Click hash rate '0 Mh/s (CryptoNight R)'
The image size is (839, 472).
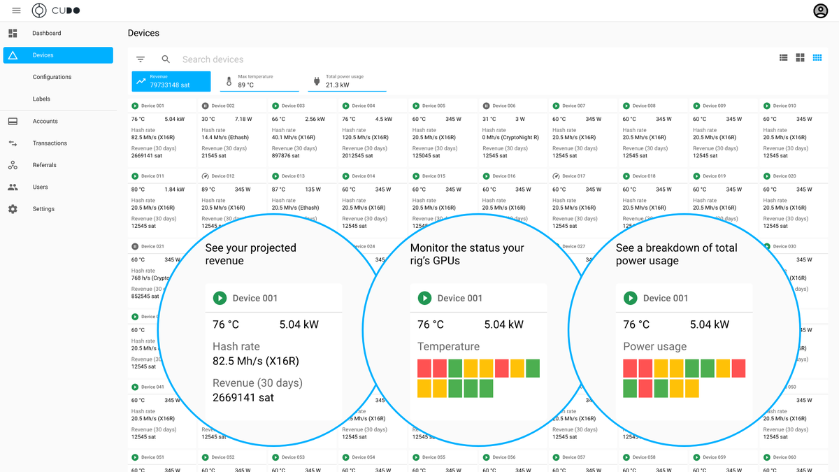[x=510, y=138]
